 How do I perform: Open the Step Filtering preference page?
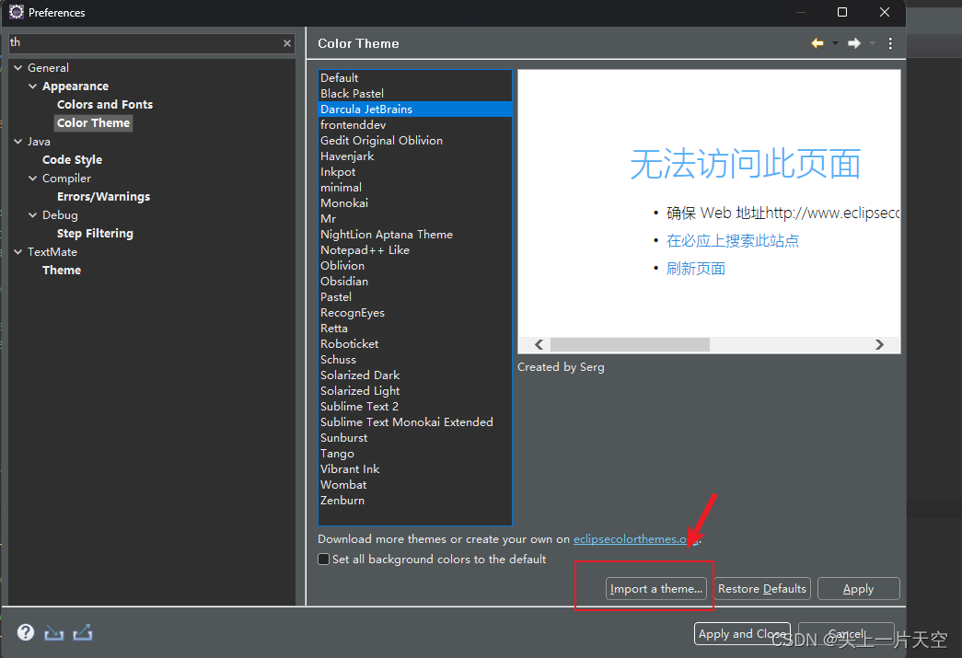[x=95, y=234]
